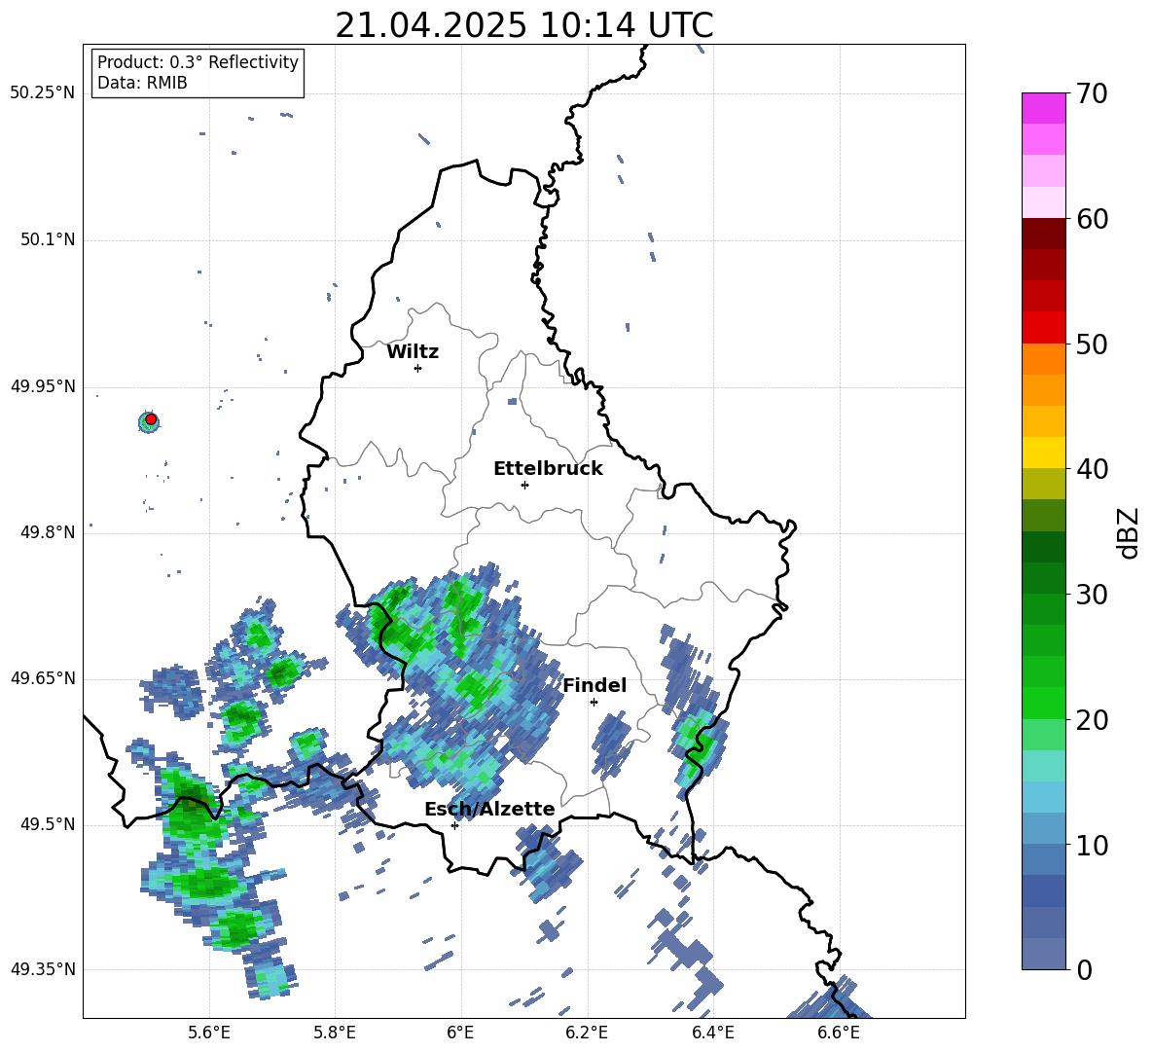Click the dBZ colorbar axis label
The height and width of the screenshot is (1052, 1152).
1128,532
